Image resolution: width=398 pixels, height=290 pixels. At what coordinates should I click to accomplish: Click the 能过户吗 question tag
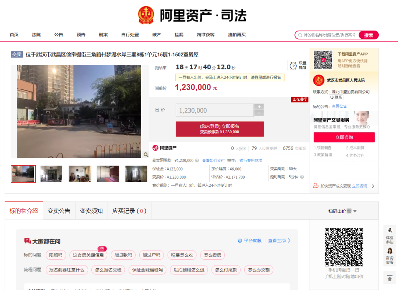151,255
